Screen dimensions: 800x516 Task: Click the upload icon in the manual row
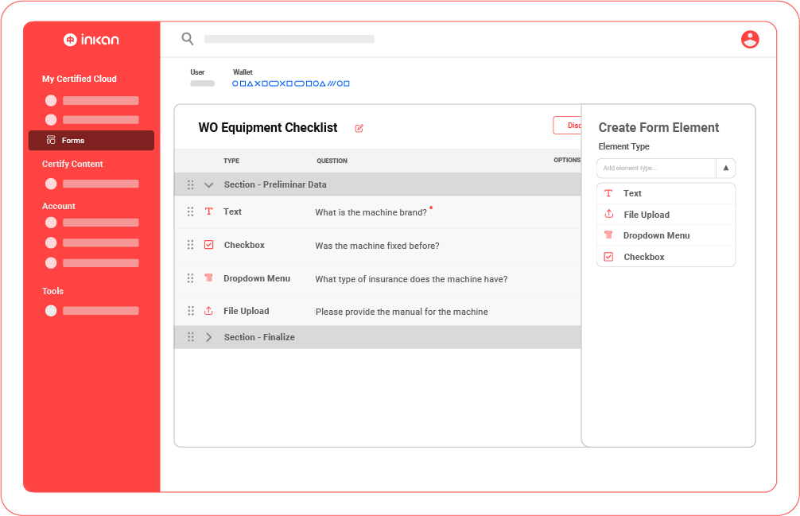point(208,311)
